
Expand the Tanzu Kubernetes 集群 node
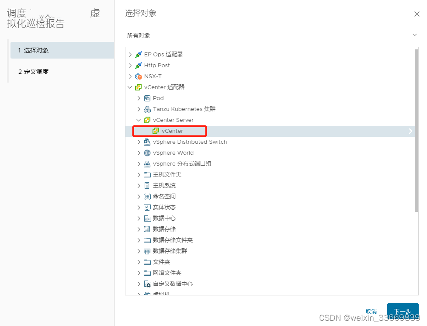pos(139,109)
